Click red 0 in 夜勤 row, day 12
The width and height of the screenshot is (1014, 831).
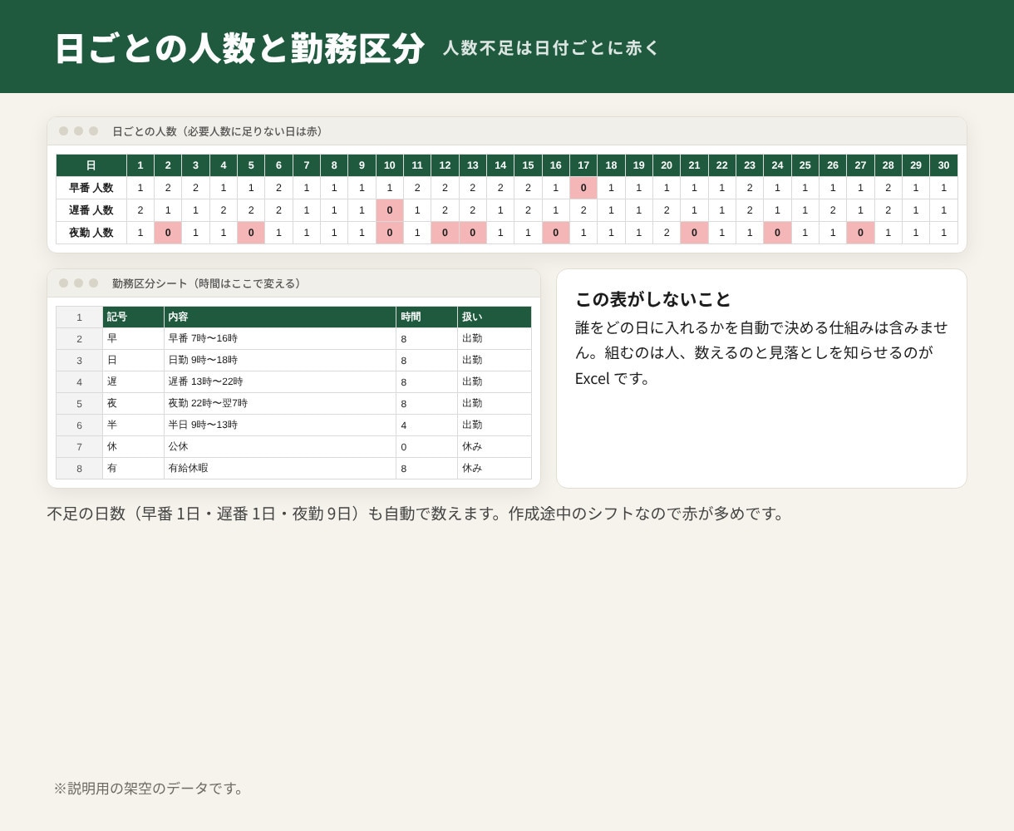pos(445,233)
